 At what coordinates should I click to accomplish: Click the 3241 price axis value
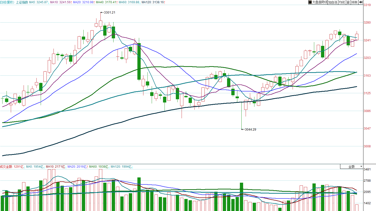click(367, 40)
